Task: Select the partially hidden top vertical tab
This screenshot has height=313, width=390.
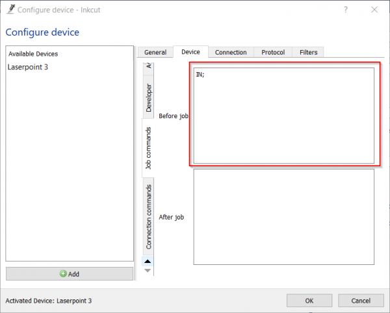Action: tap(148, 69)
